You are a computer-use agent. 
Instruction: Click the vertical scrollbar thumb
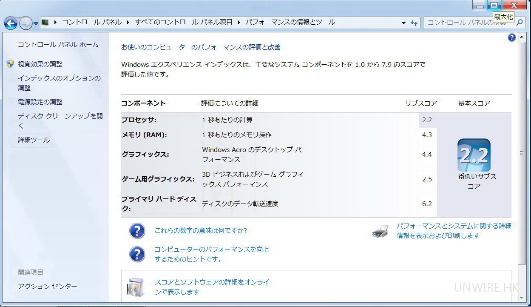click(x=522, y=153)
